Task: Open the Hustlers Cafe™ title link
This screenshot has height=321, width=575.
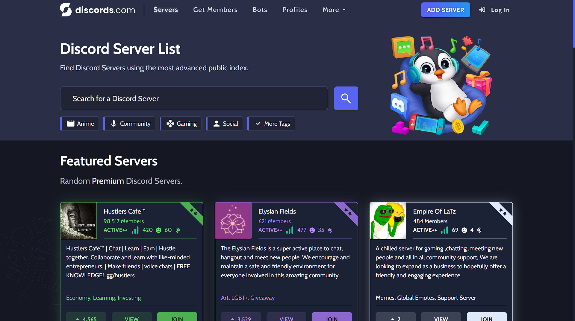Action: [x=125, y=211]
